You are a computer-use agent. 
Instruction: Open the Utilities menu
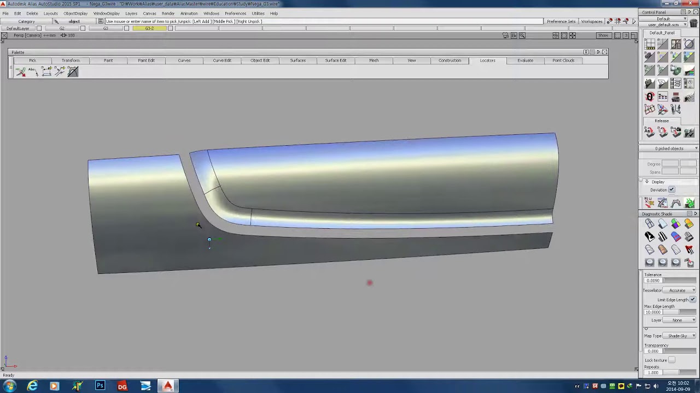[x=258, y=13]
